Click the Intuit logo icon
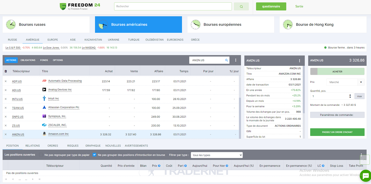The image size is (371, 184). click(44, 99)
